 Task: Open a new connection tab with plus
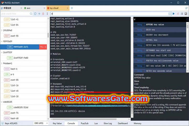click(72, 8)
